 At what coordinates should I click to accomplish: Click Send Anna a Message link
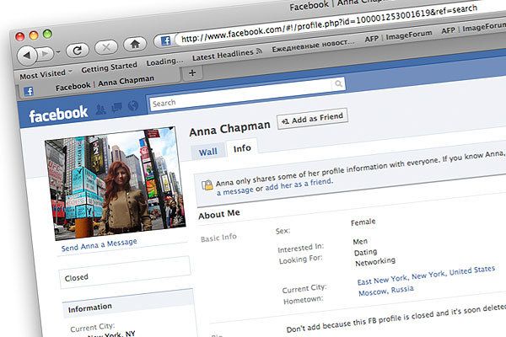click(x=99, y=245)
